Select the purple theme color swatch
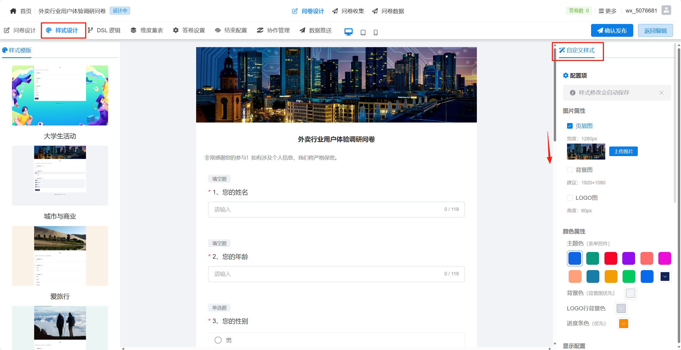This screenshot has height=350, width=681. tap(628, 258)
